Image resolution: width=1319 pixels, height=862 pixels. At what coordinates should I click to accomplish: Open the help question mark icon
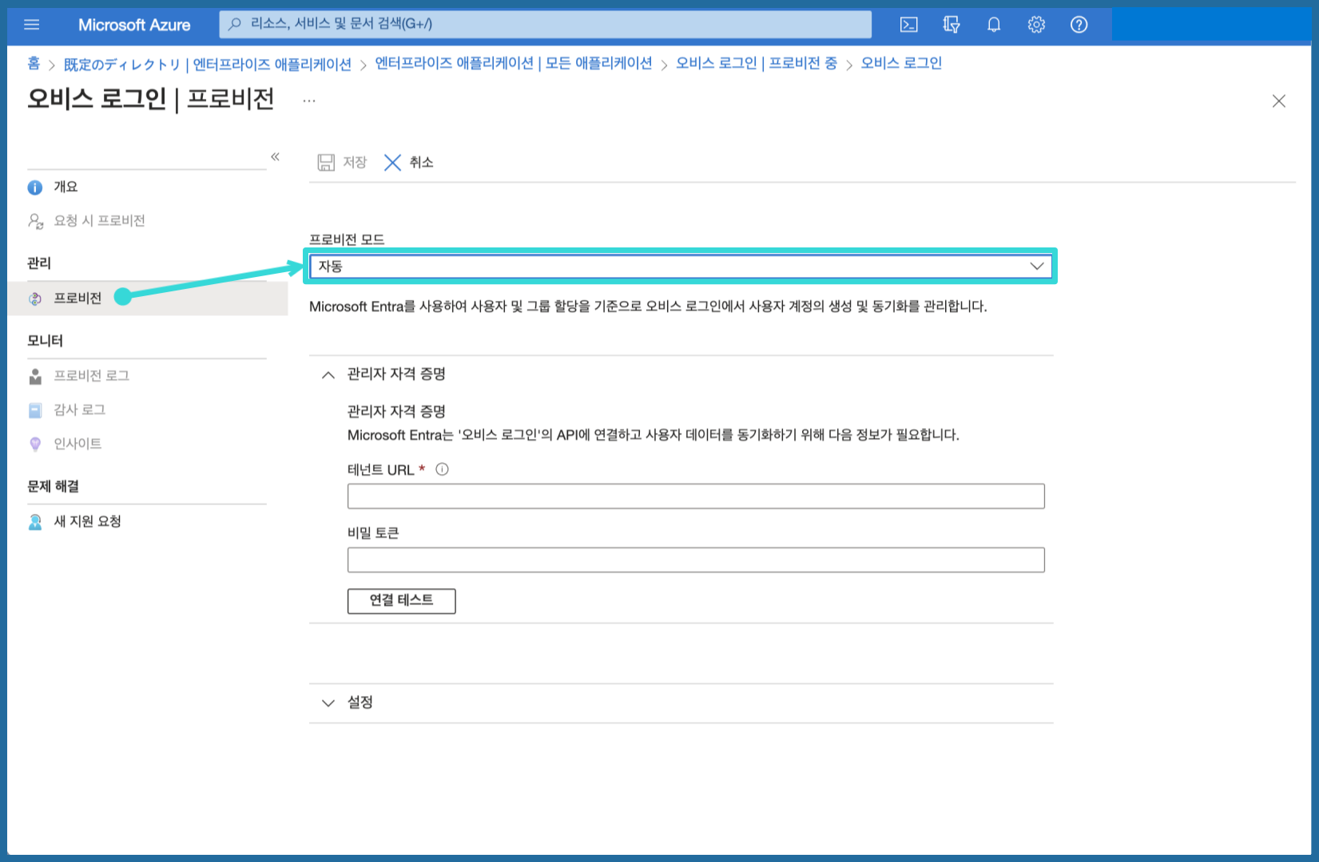[1079, 25]
